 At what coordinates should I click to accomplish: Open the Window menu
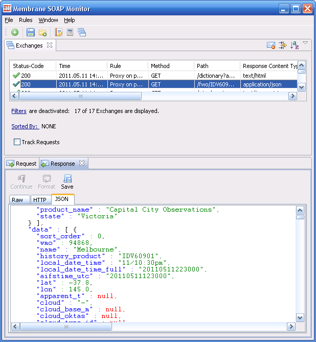tap(48, 20)
